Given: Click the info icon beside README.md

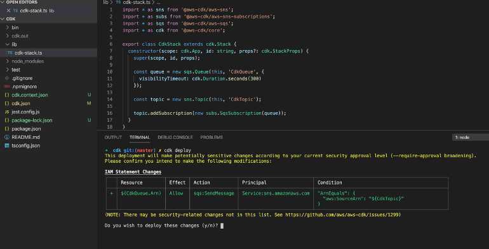Looking at the screenshot, I should click(x=7, y=137).
